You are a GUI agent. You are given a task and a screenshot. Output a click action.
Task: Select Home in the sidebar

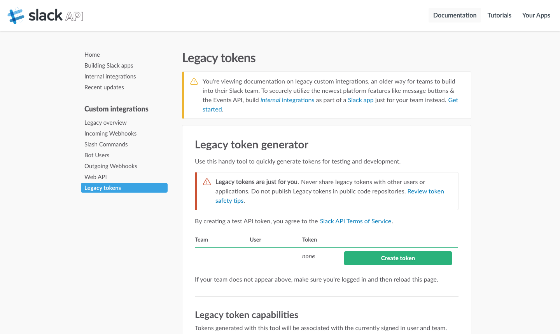pyautogui.click(x=92, y=55)
